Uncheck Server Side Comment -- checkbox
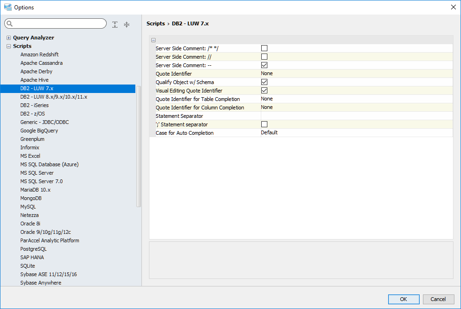The image size is (461, 309). pyautogui.click(x=264, y=65)
